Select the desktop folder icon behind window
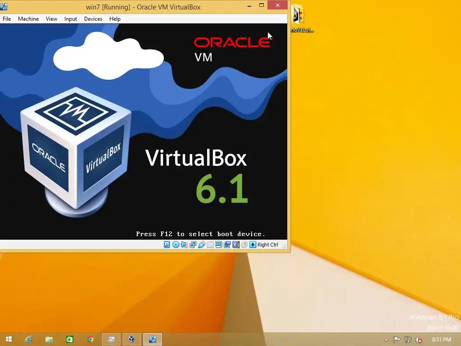 click(x=301, y=18)
